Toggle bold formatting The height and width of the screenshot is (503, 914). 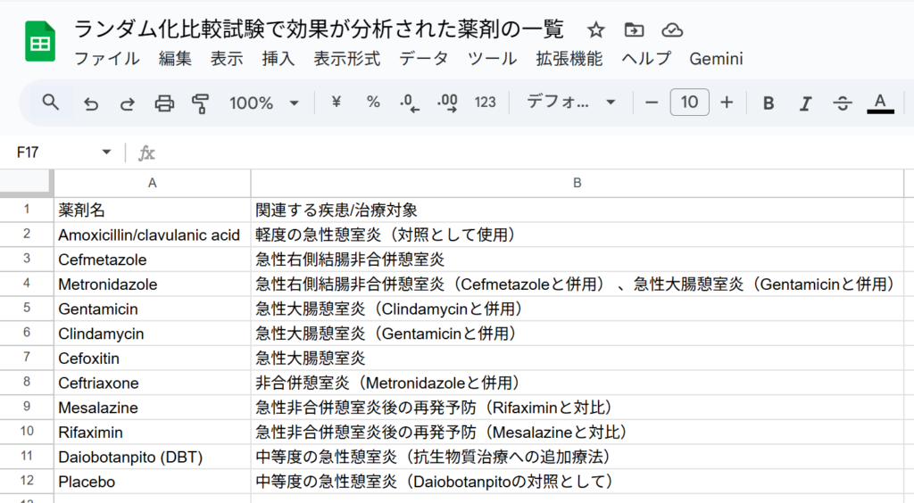click(x=768, y=103)
